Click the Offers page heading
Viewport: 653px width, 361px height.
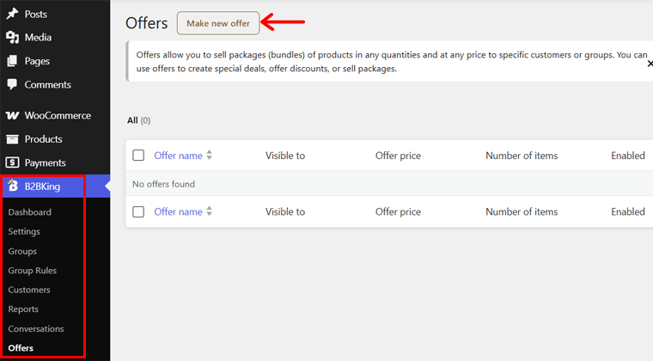147,23
